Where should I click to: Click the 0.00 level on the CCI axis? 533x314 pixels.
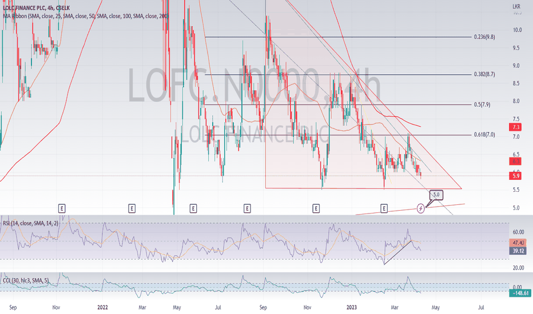(517, 287)
